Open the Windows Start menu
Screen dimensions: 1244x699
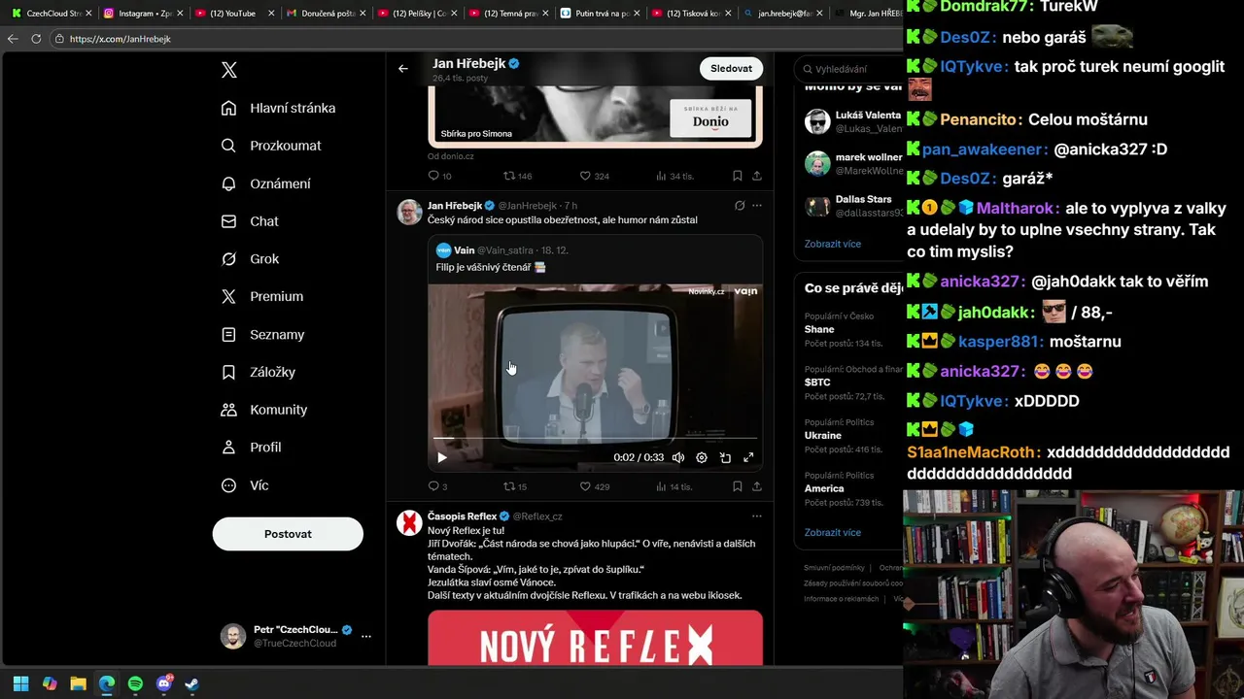pos(20,683)
